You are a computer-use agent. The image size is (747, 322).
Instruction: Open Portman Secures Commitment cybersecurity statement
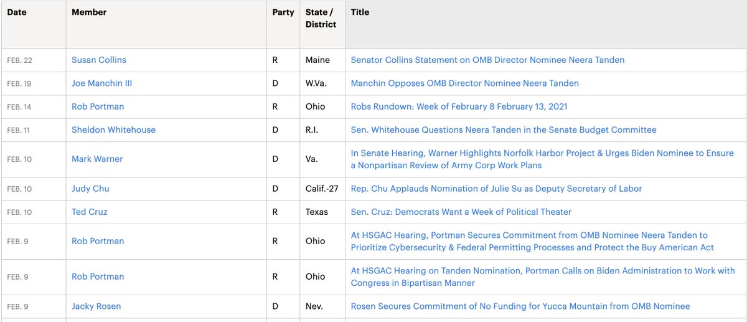(x=532, y=241)
